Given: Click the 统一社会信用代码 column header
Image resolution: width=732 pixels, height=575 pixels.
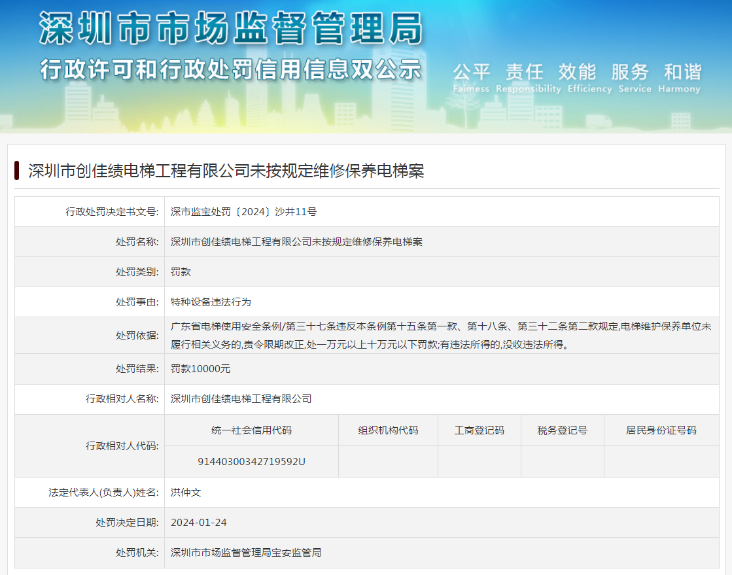Looking at the screenshot, I should click(251, 430).
